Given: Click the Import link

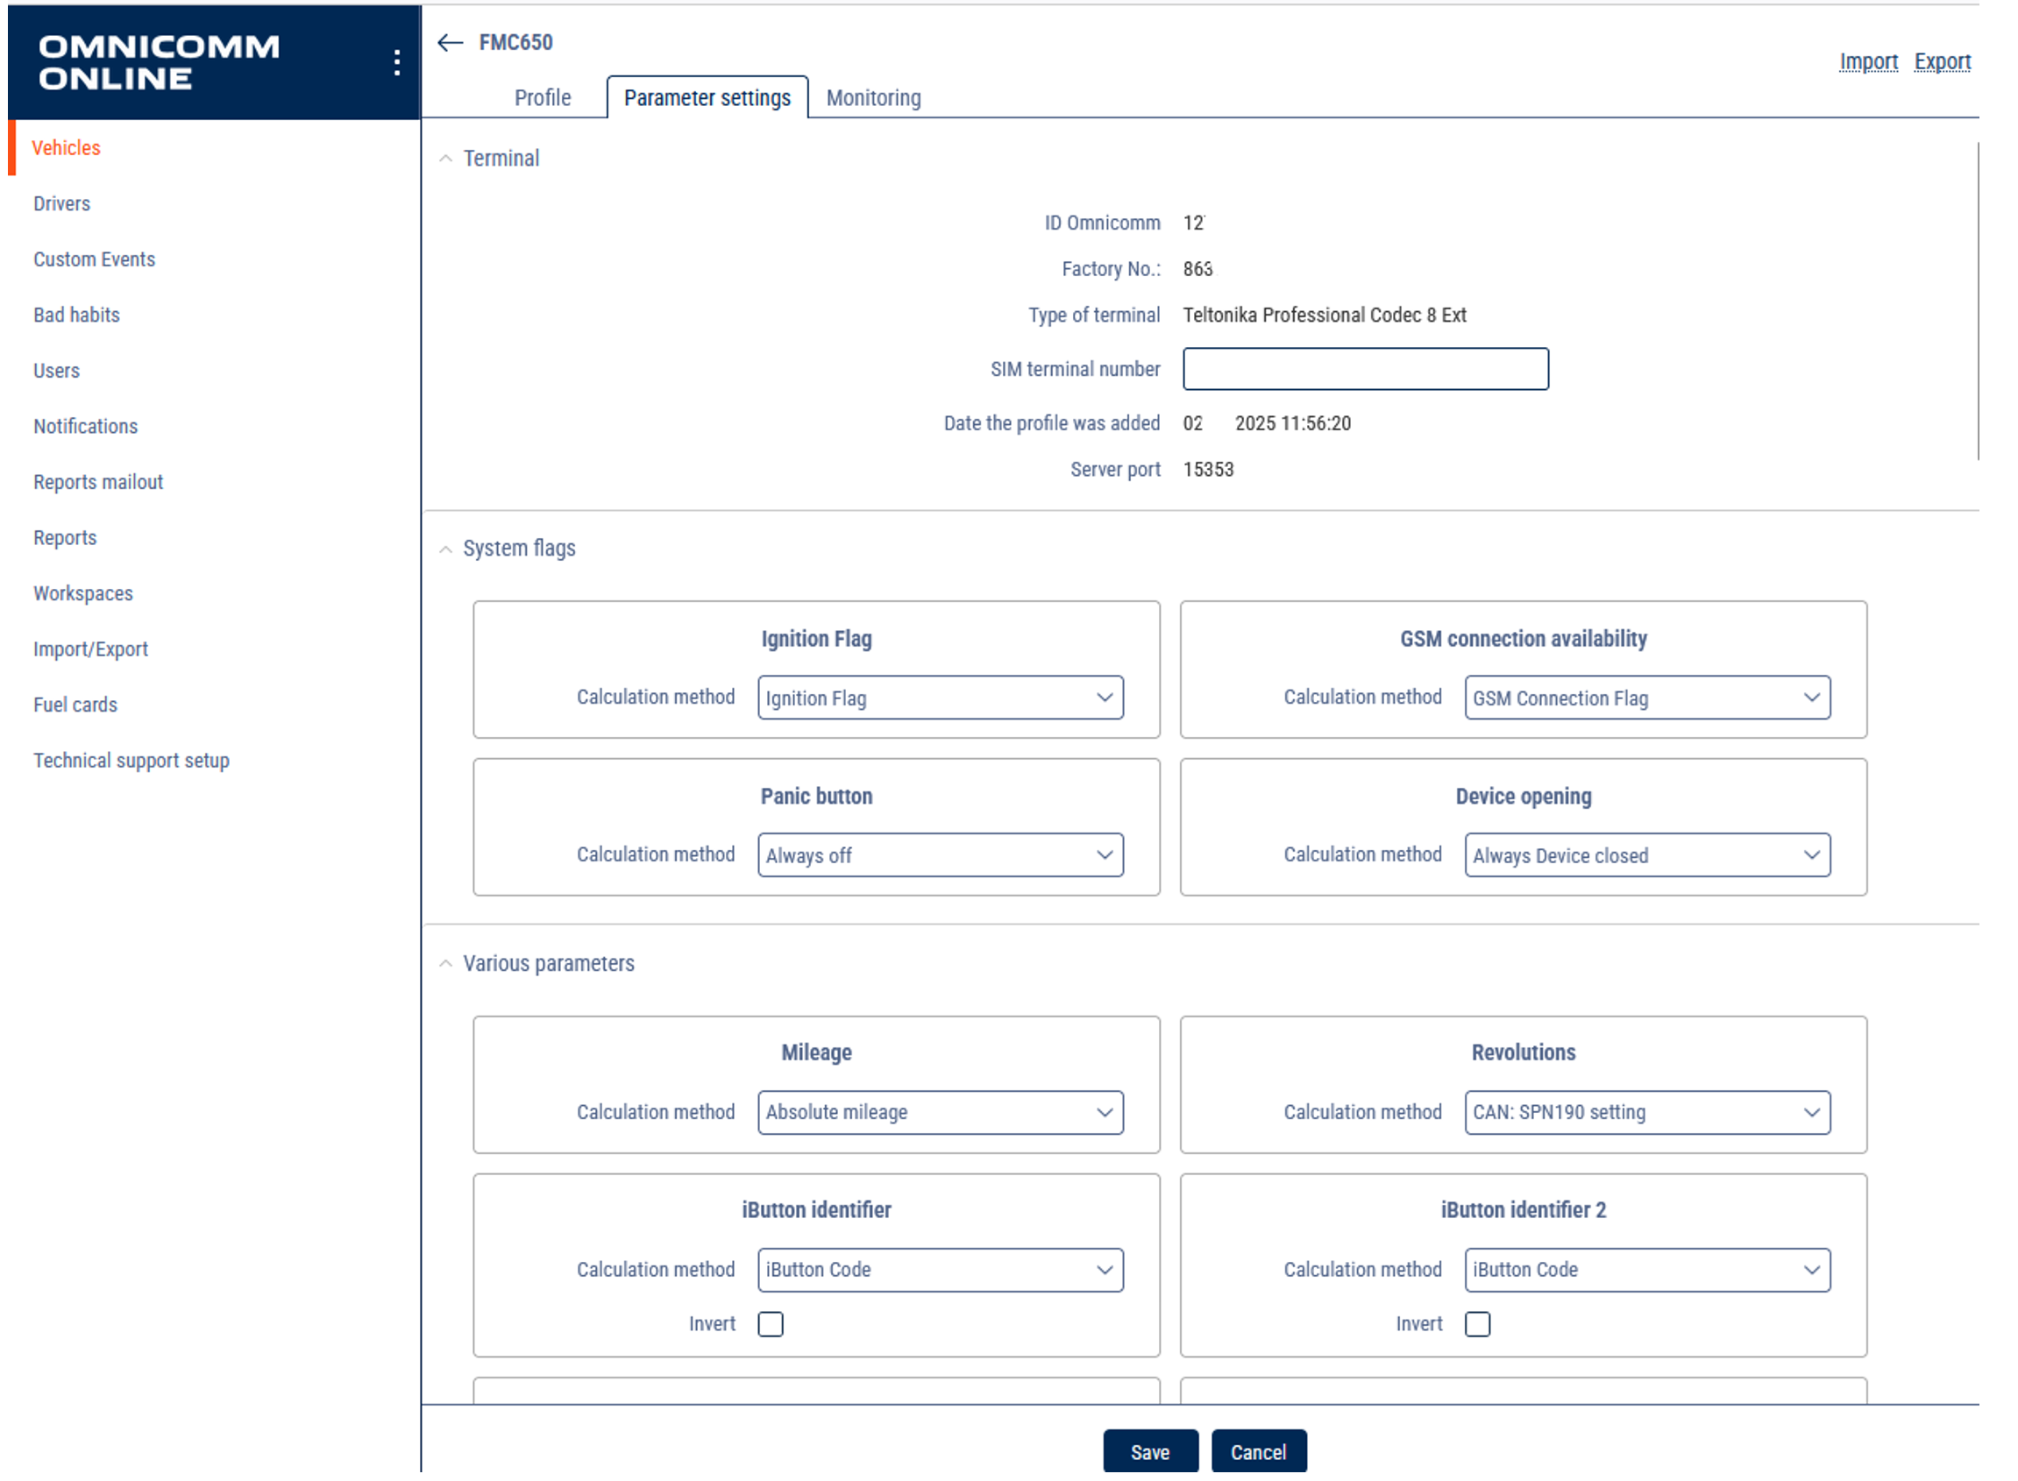Looking at the screenshot, I should (1868, 61).
